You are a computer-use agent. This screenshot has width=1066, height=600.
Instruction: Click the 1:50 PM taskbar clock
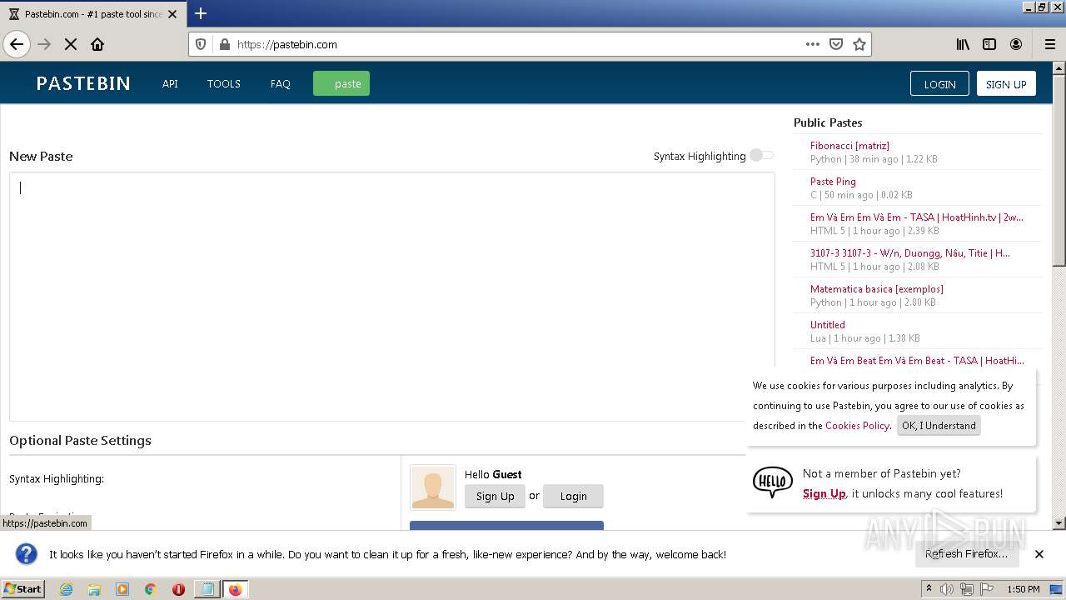(x=1024, y=589)
